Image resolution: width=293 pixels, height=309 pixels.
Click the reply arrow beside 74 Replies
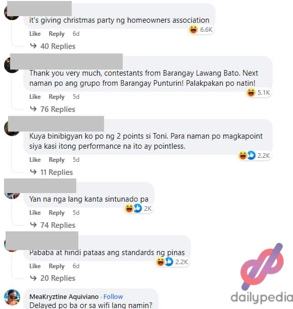33,225
